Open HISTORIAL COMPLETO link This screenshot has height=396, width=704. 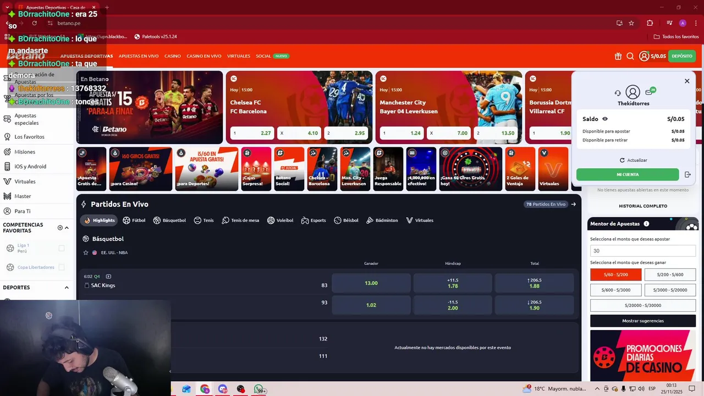point(643,206)
